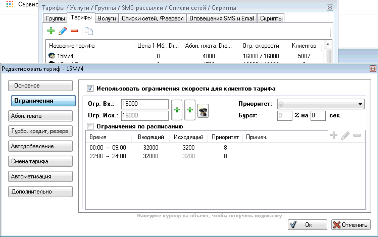378x237 pixels.
Task: Select the 22:00 -- 24:00 schedule row
Action: click(225, 156)
